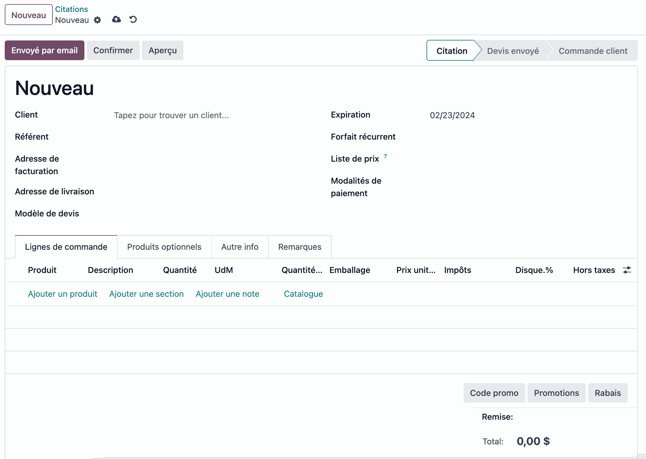Click Ajouter une section link

coord(146,294)
